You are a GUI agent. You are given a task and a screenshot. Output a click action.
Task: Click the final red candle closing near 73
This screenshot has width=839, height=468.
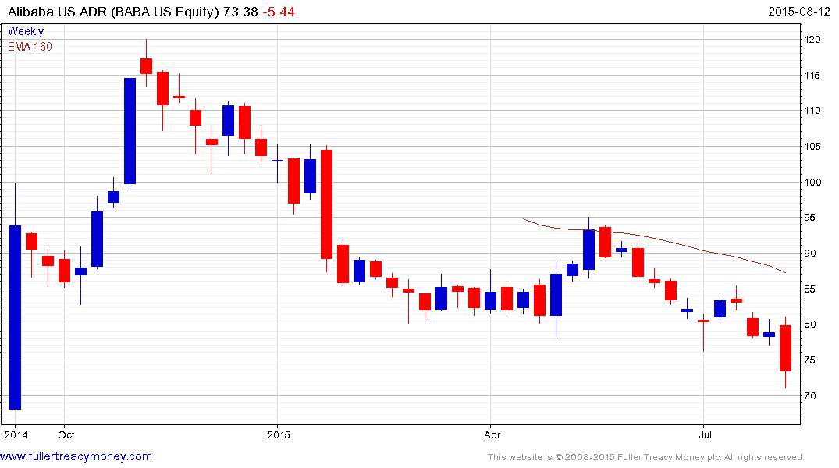click(785, 348)
